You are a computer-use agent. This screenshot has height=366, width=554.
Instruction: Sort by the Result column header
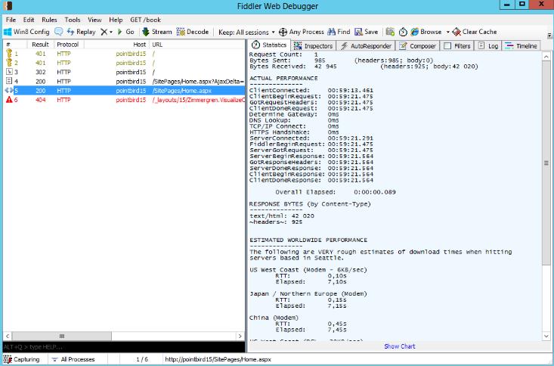[40, 45]
